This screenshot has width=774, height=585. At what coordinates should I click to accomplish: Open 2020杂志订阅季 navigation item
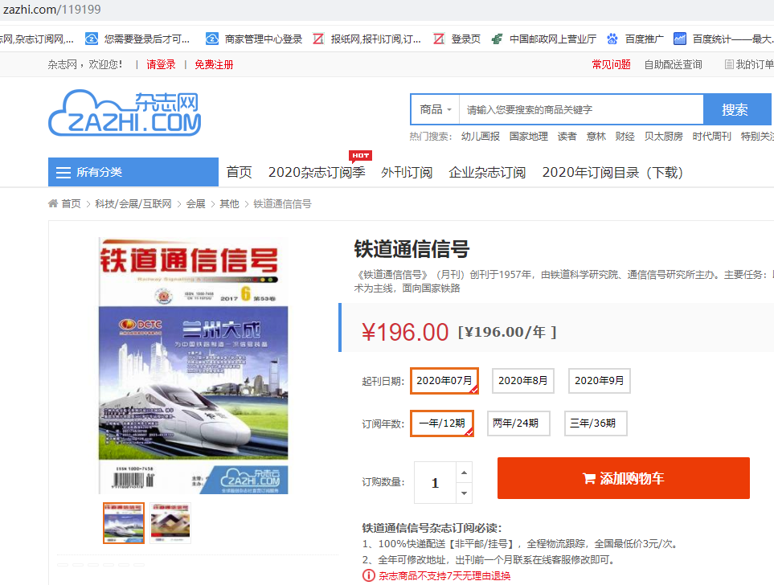[x=317, y=172]
